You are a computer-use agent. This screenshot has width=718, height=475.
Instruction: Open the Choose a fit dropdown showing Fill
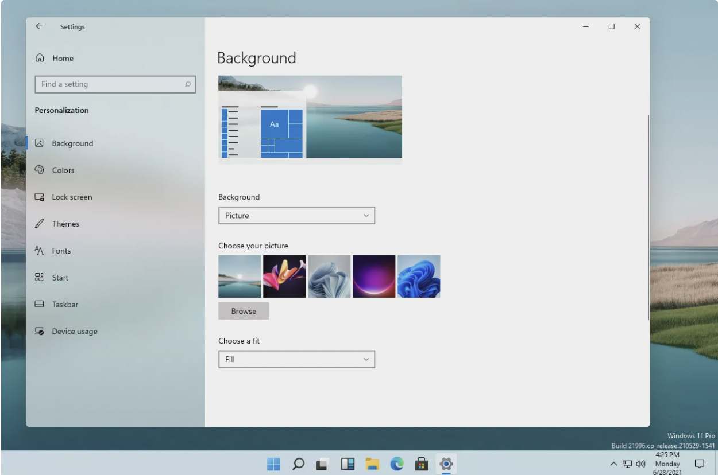[x=296, y=359]
